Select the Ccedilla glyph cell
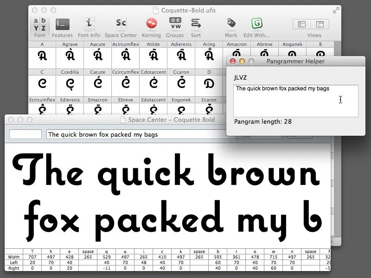 [x=70, y=84]
